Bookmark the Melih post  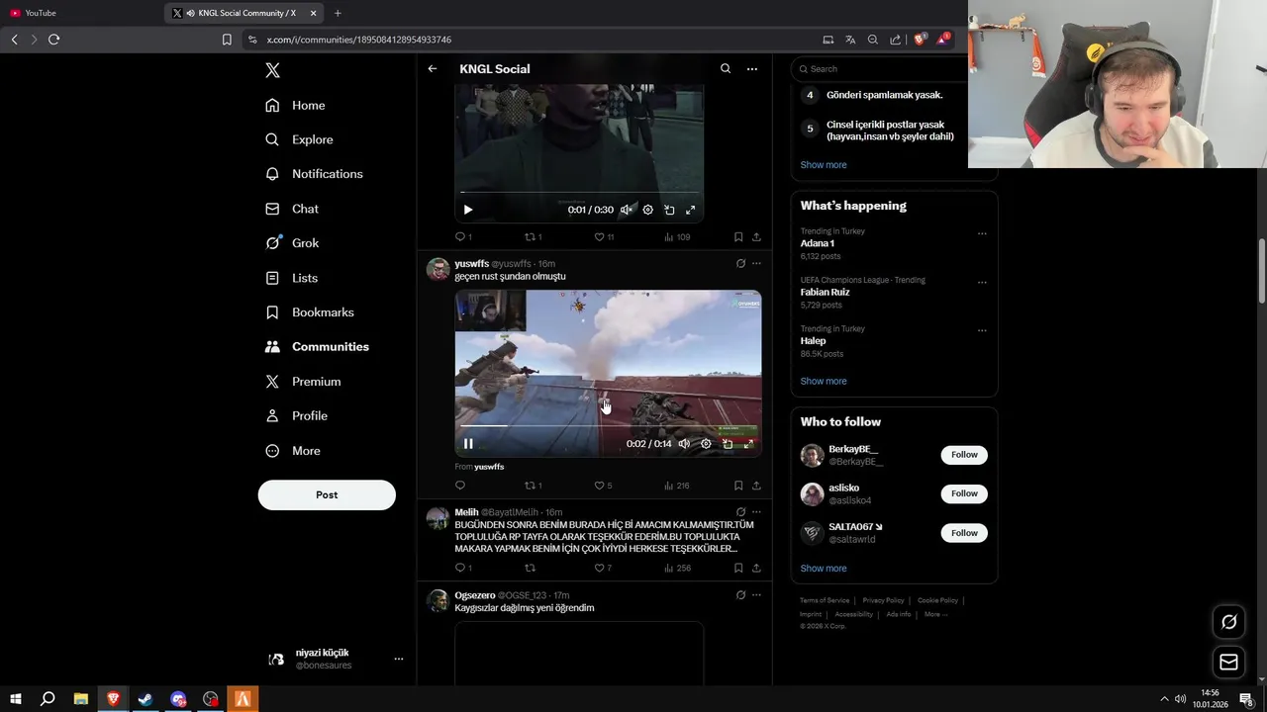coord(738,568)
